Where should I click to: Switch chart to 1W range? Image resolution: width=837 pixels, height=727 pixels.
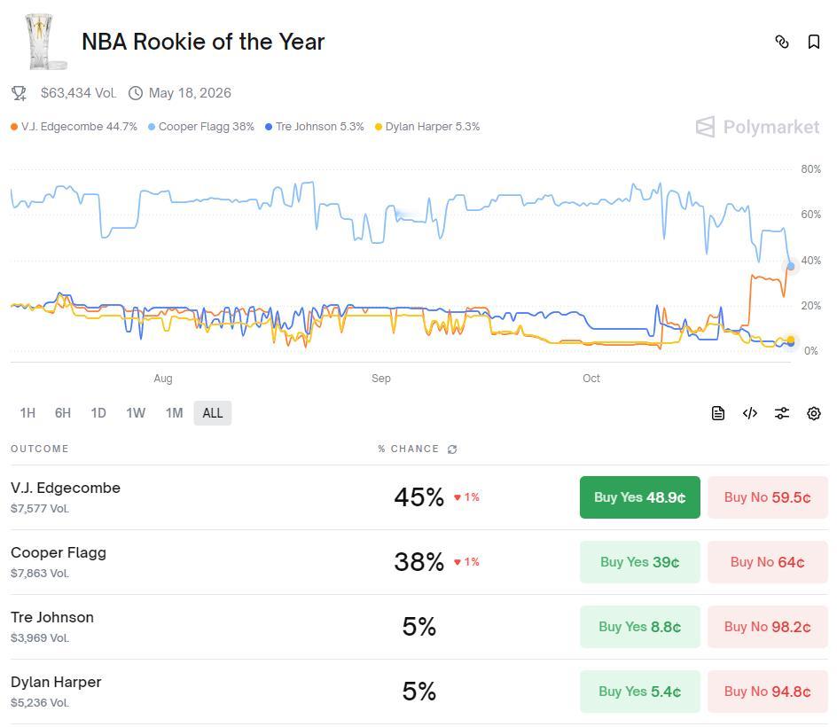[x=136, y=413]
